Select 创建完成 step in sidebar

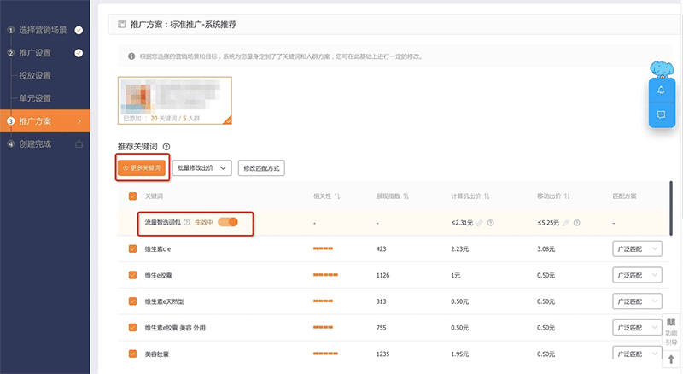[35, 144]
